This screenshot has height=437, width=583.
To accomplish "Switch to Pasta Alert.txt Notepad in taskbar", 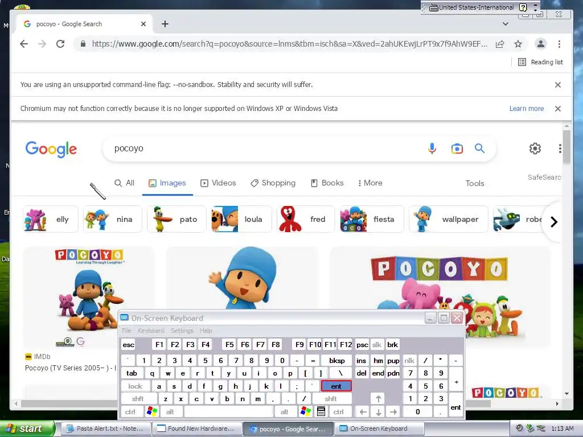I will pyautogui.click(x=105, y=428).
